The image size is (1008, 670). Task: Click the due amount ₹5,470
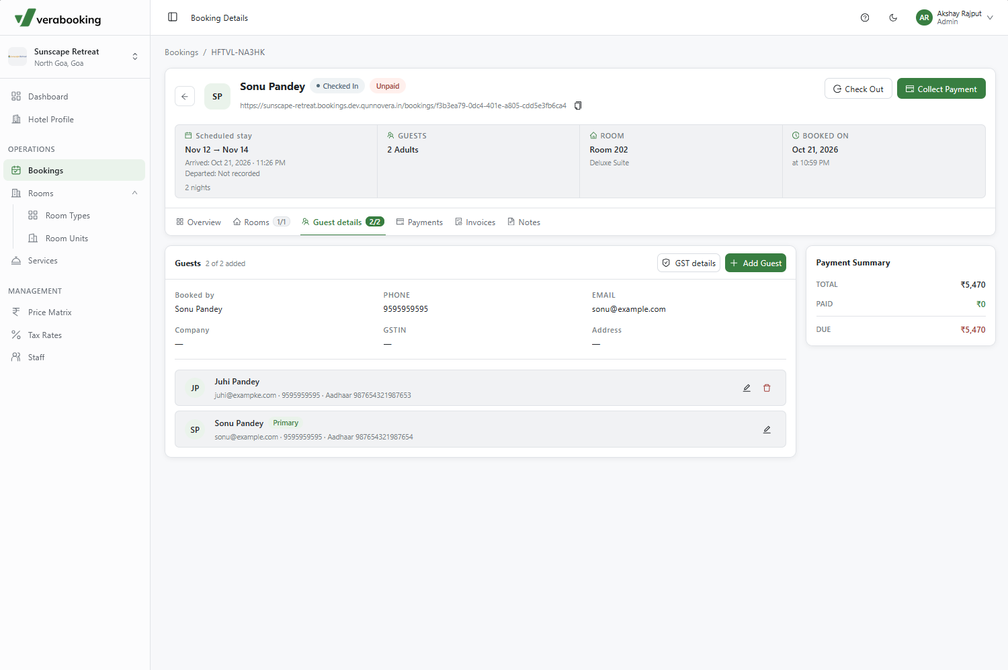point(973,329)
